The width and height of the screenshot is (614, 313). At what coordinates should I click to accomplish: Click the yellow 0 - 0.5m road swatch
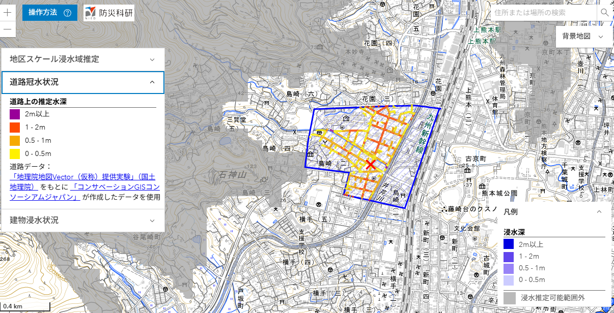coord(15,153)
